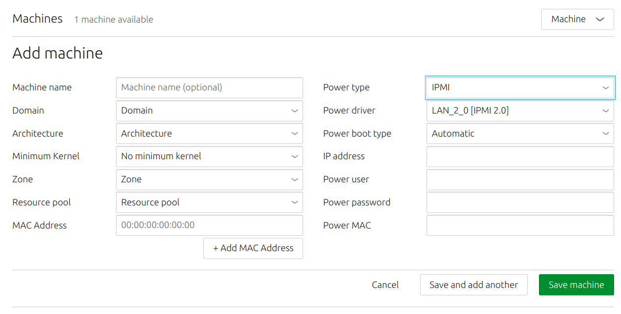
Task: Expand the Architecture select box
Action: pos(209,134)
